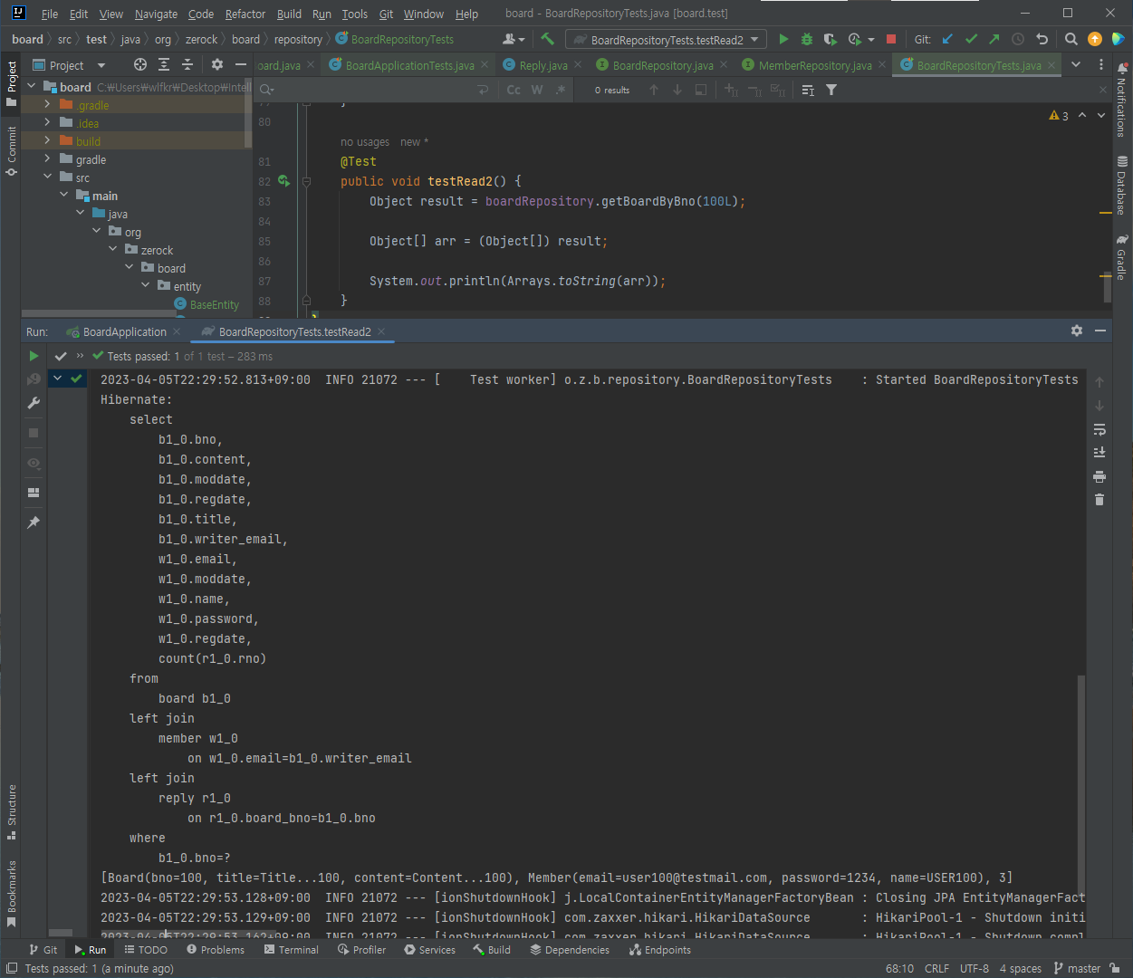Viewport: 1133px width, 978px height.
Task: Toggle Match Case in find bar
Action: (514, 90)
